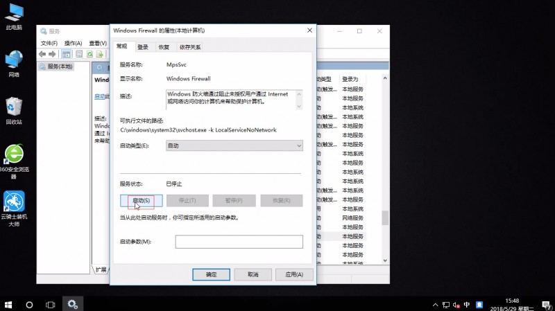The width and height of the screenshot is (555, 311).
Task: Click the disabled Stop (停止) button
Action: (x=187, y=200)
